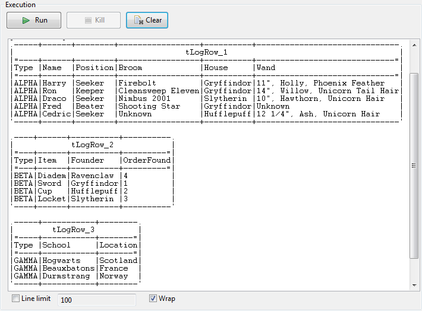Click the Ron name cell

(x=49, y=91)
